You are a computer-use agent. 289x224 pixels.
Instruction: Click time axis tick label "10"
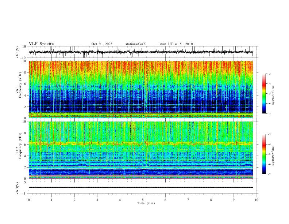257,200
